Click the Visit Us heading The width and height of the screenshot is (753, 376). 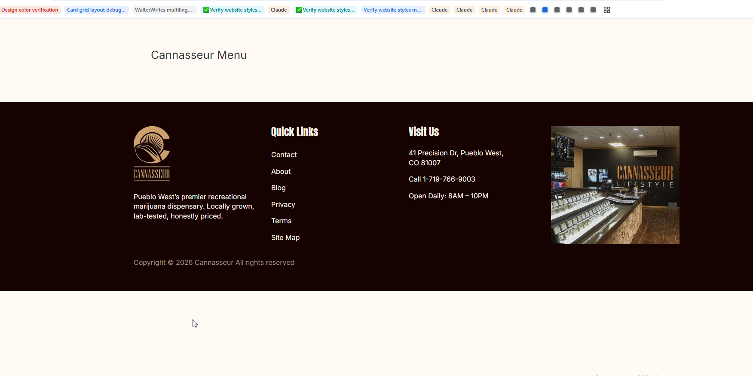[x=424, y=132]
